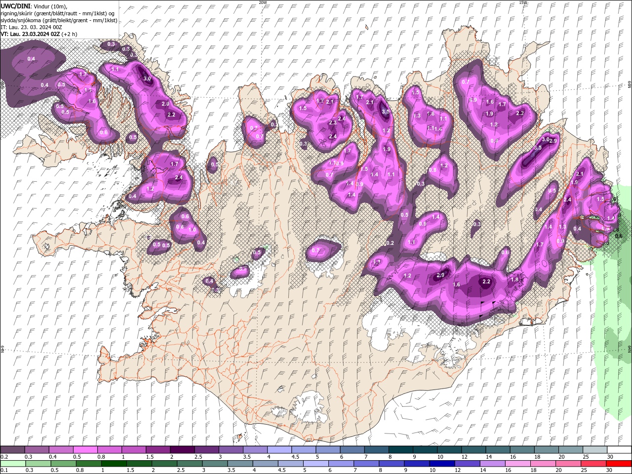Pick the bright red 30 rain scale swatch
The image size is (632, 474).
coord(619,463)
